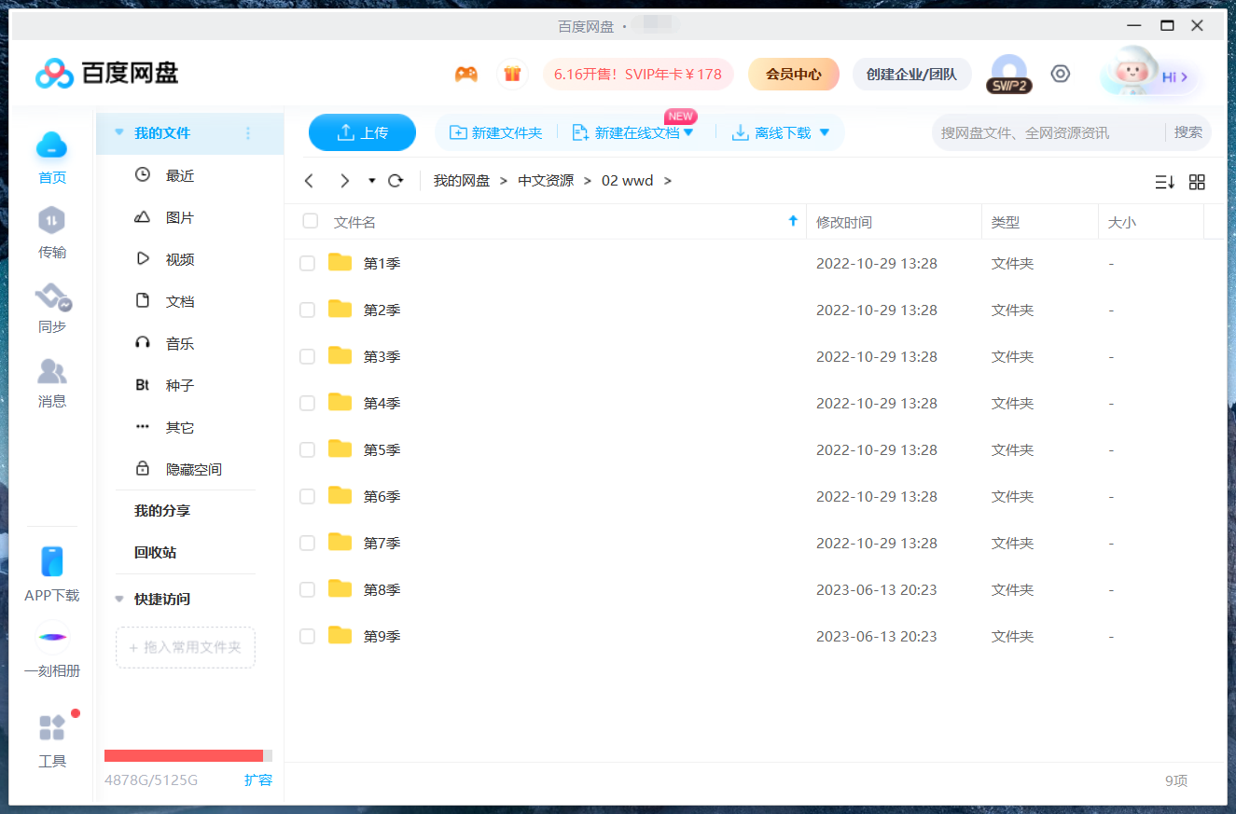The width and height of the screenshot is (1236, 814).
Task: Open 一刻相册 album icon
Action: pos(52,637)
